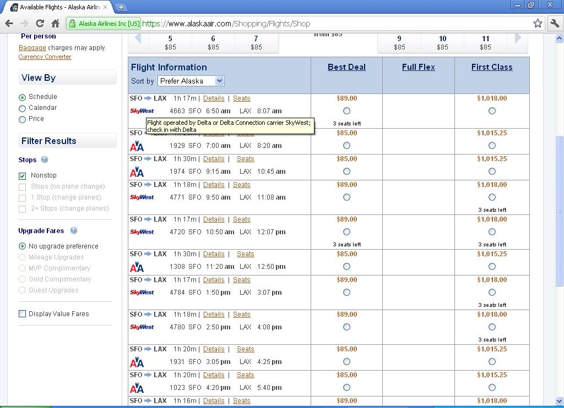
Task: Select $89.00 Best Deal for flight 4663
Action: (346, 111)
